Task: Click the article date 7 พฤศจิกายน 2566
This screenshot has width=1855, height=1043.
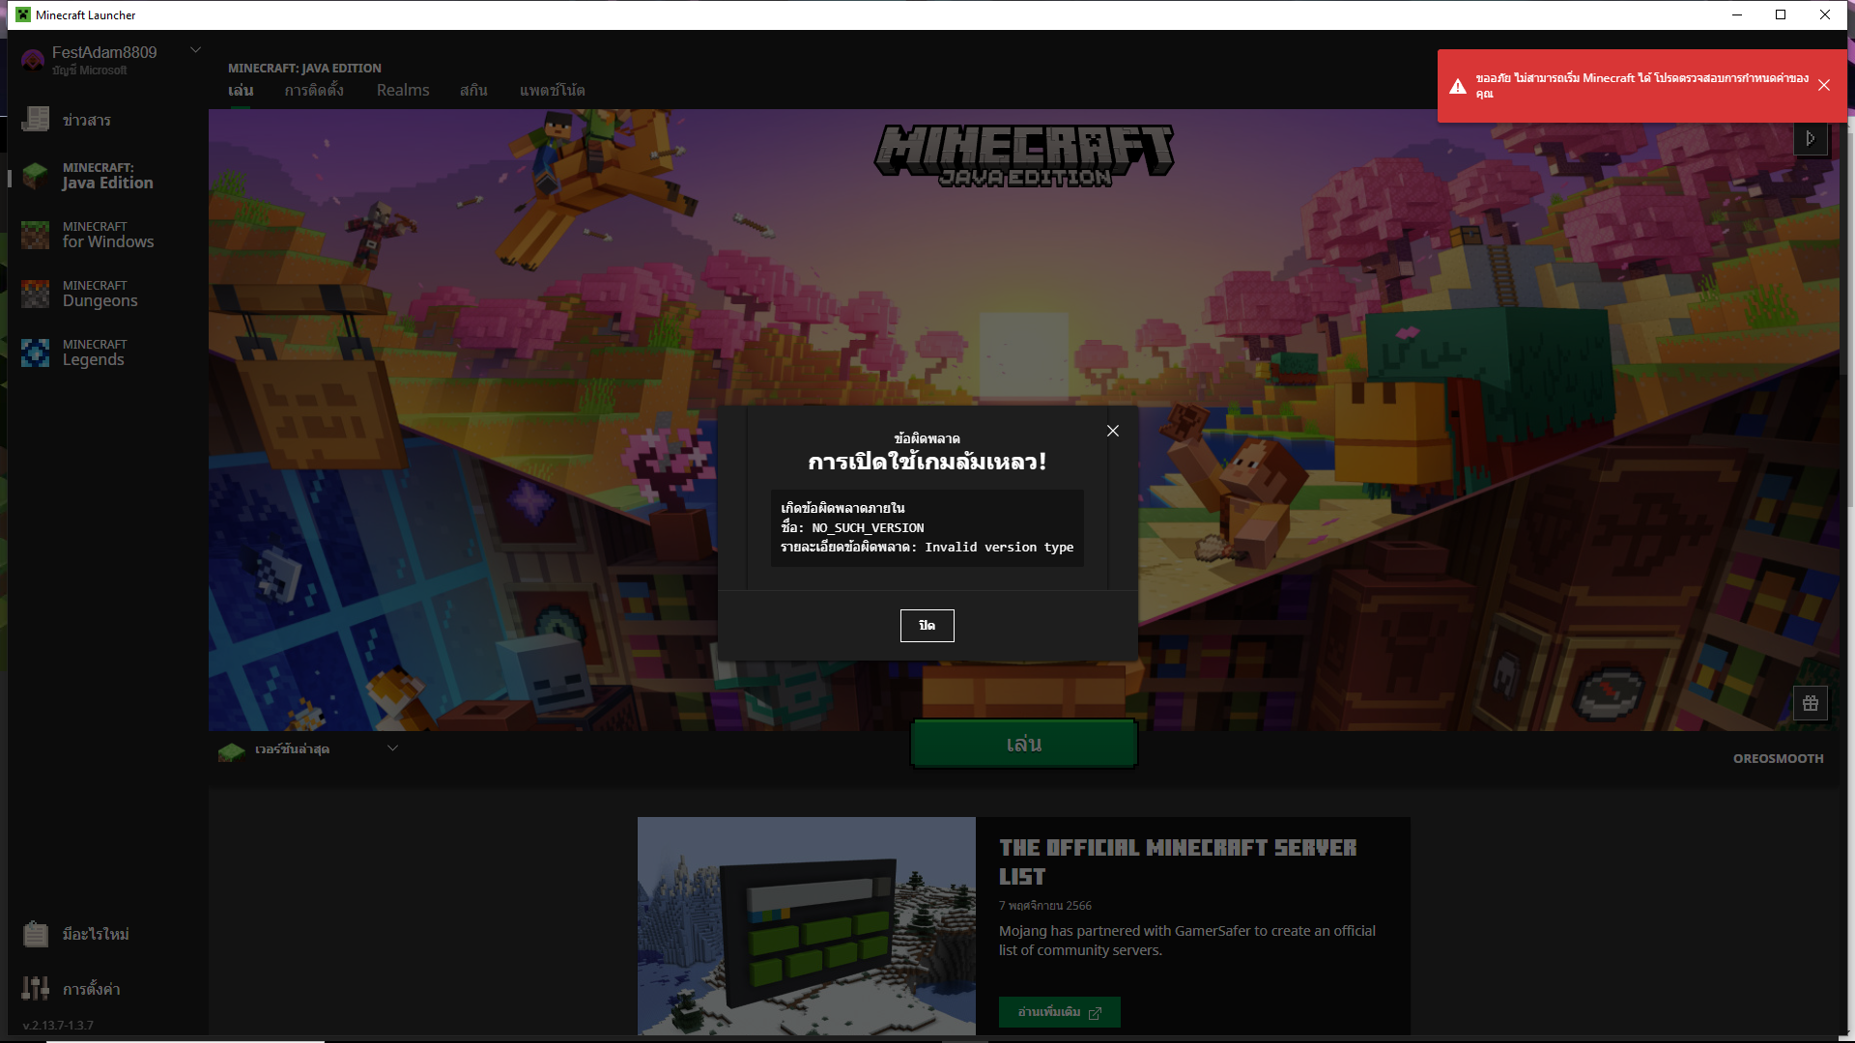Action: click(1045, 906)
